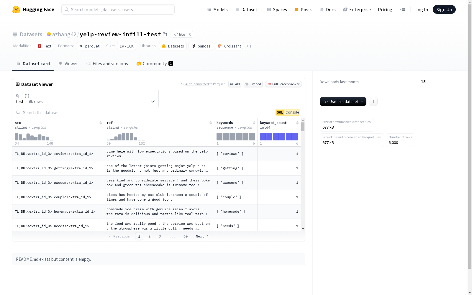This screenshot has height=295, width=472.
Task: Go to page 3 of results
Action: click(x=160, y=236)
